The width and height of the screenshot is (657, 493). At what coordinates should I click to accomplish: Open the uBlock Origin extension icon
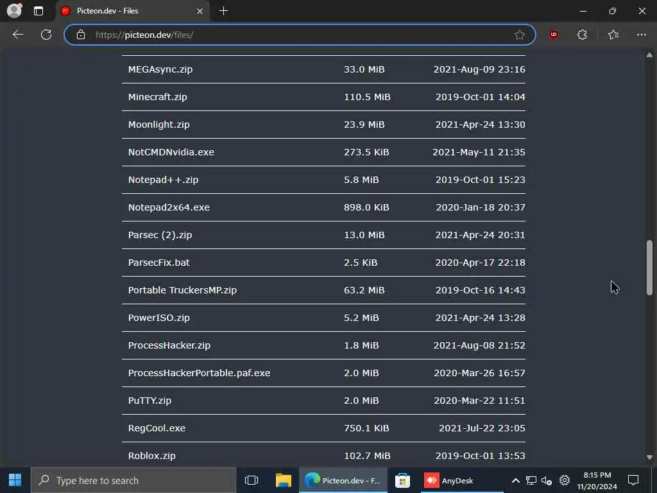pyautogui.click(x=554, y=35)
